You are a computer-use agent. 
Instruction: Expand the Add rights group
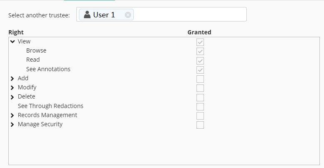click(12, 78)
